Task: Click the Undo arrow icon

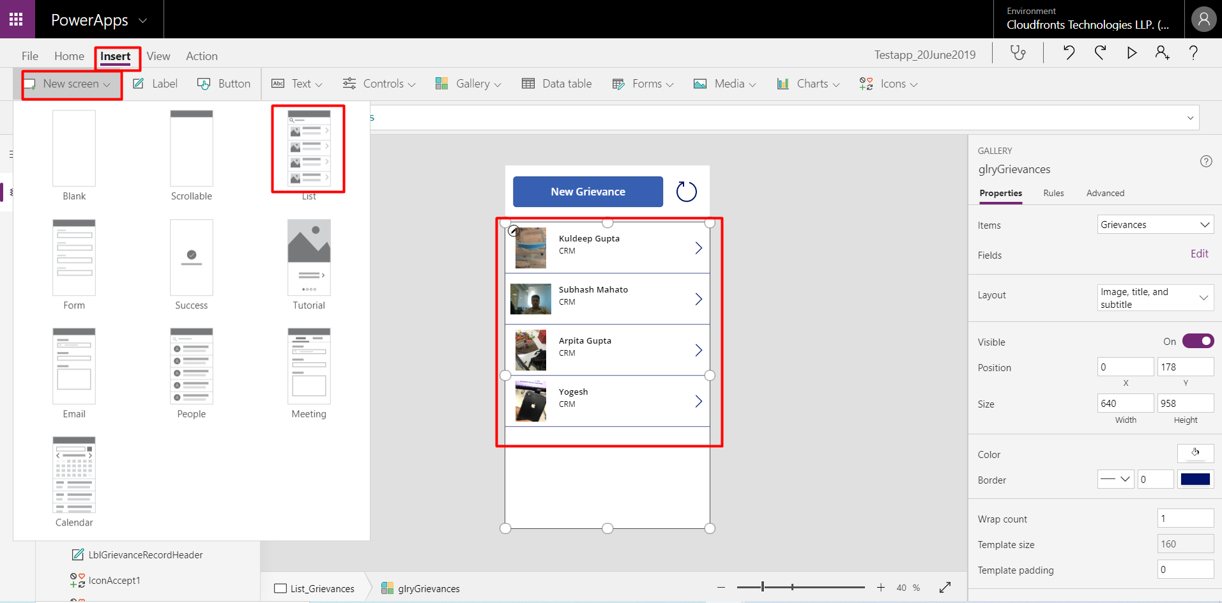Action: click(x=1069, y=53)
